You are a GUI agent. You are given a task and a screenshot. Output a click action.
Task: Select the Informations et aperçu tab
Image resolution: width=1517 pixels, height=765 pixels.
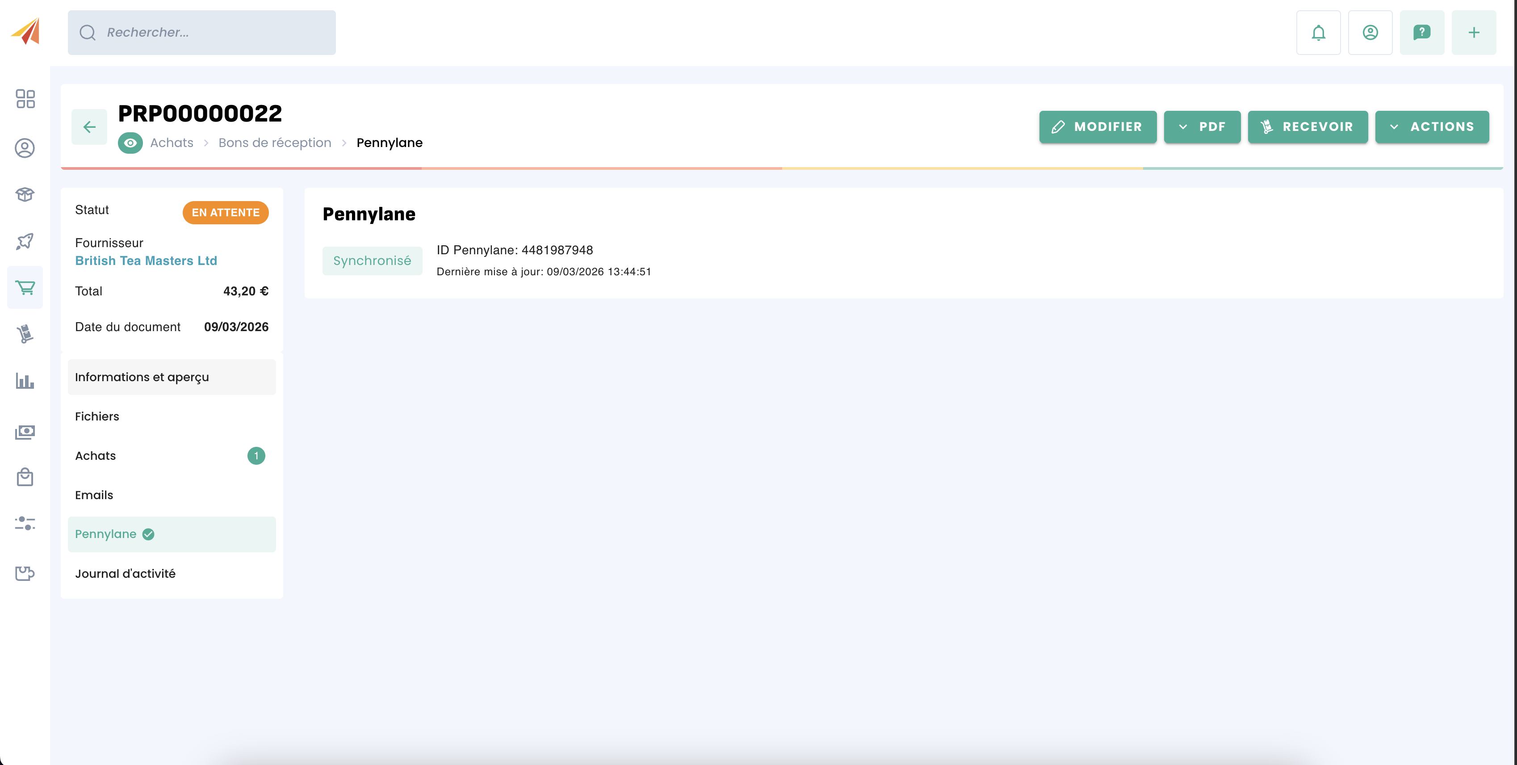pos(172,377)
